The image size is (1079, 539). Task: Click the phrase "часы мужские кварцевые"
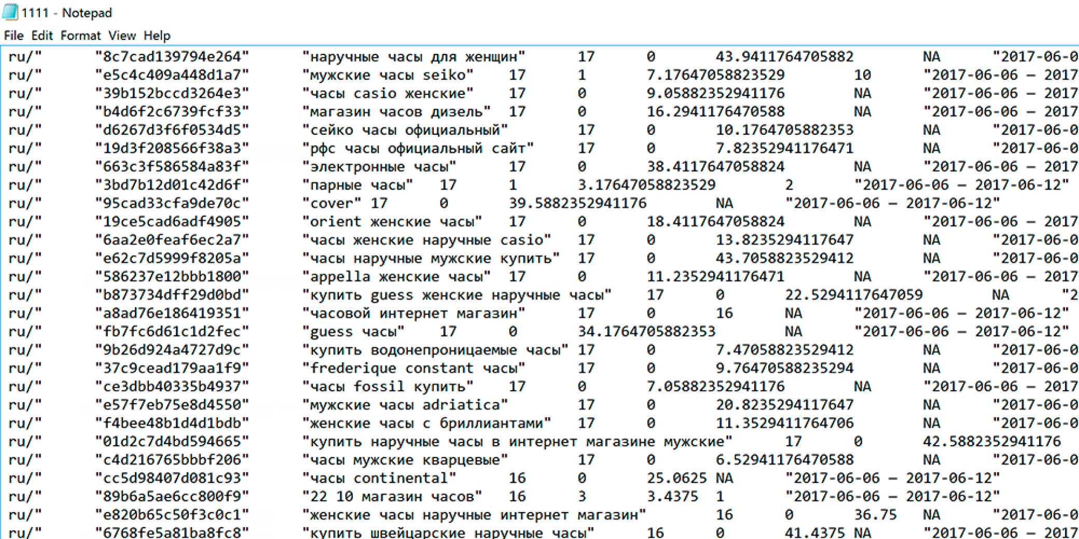click(405, 460)
